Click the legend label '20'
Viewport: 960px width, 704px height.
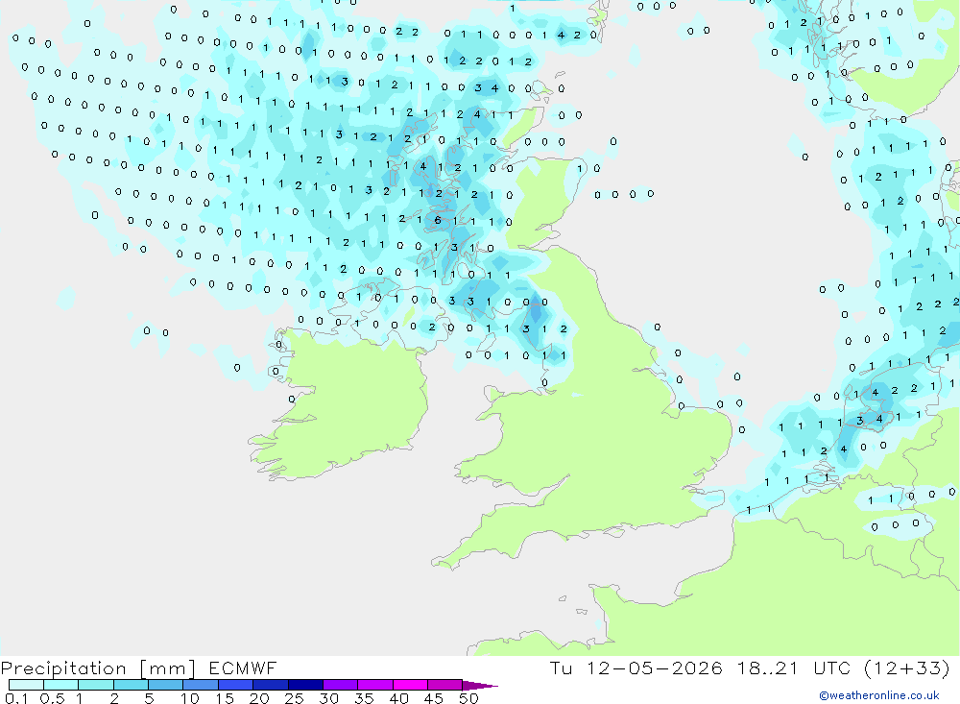point(259,698)
